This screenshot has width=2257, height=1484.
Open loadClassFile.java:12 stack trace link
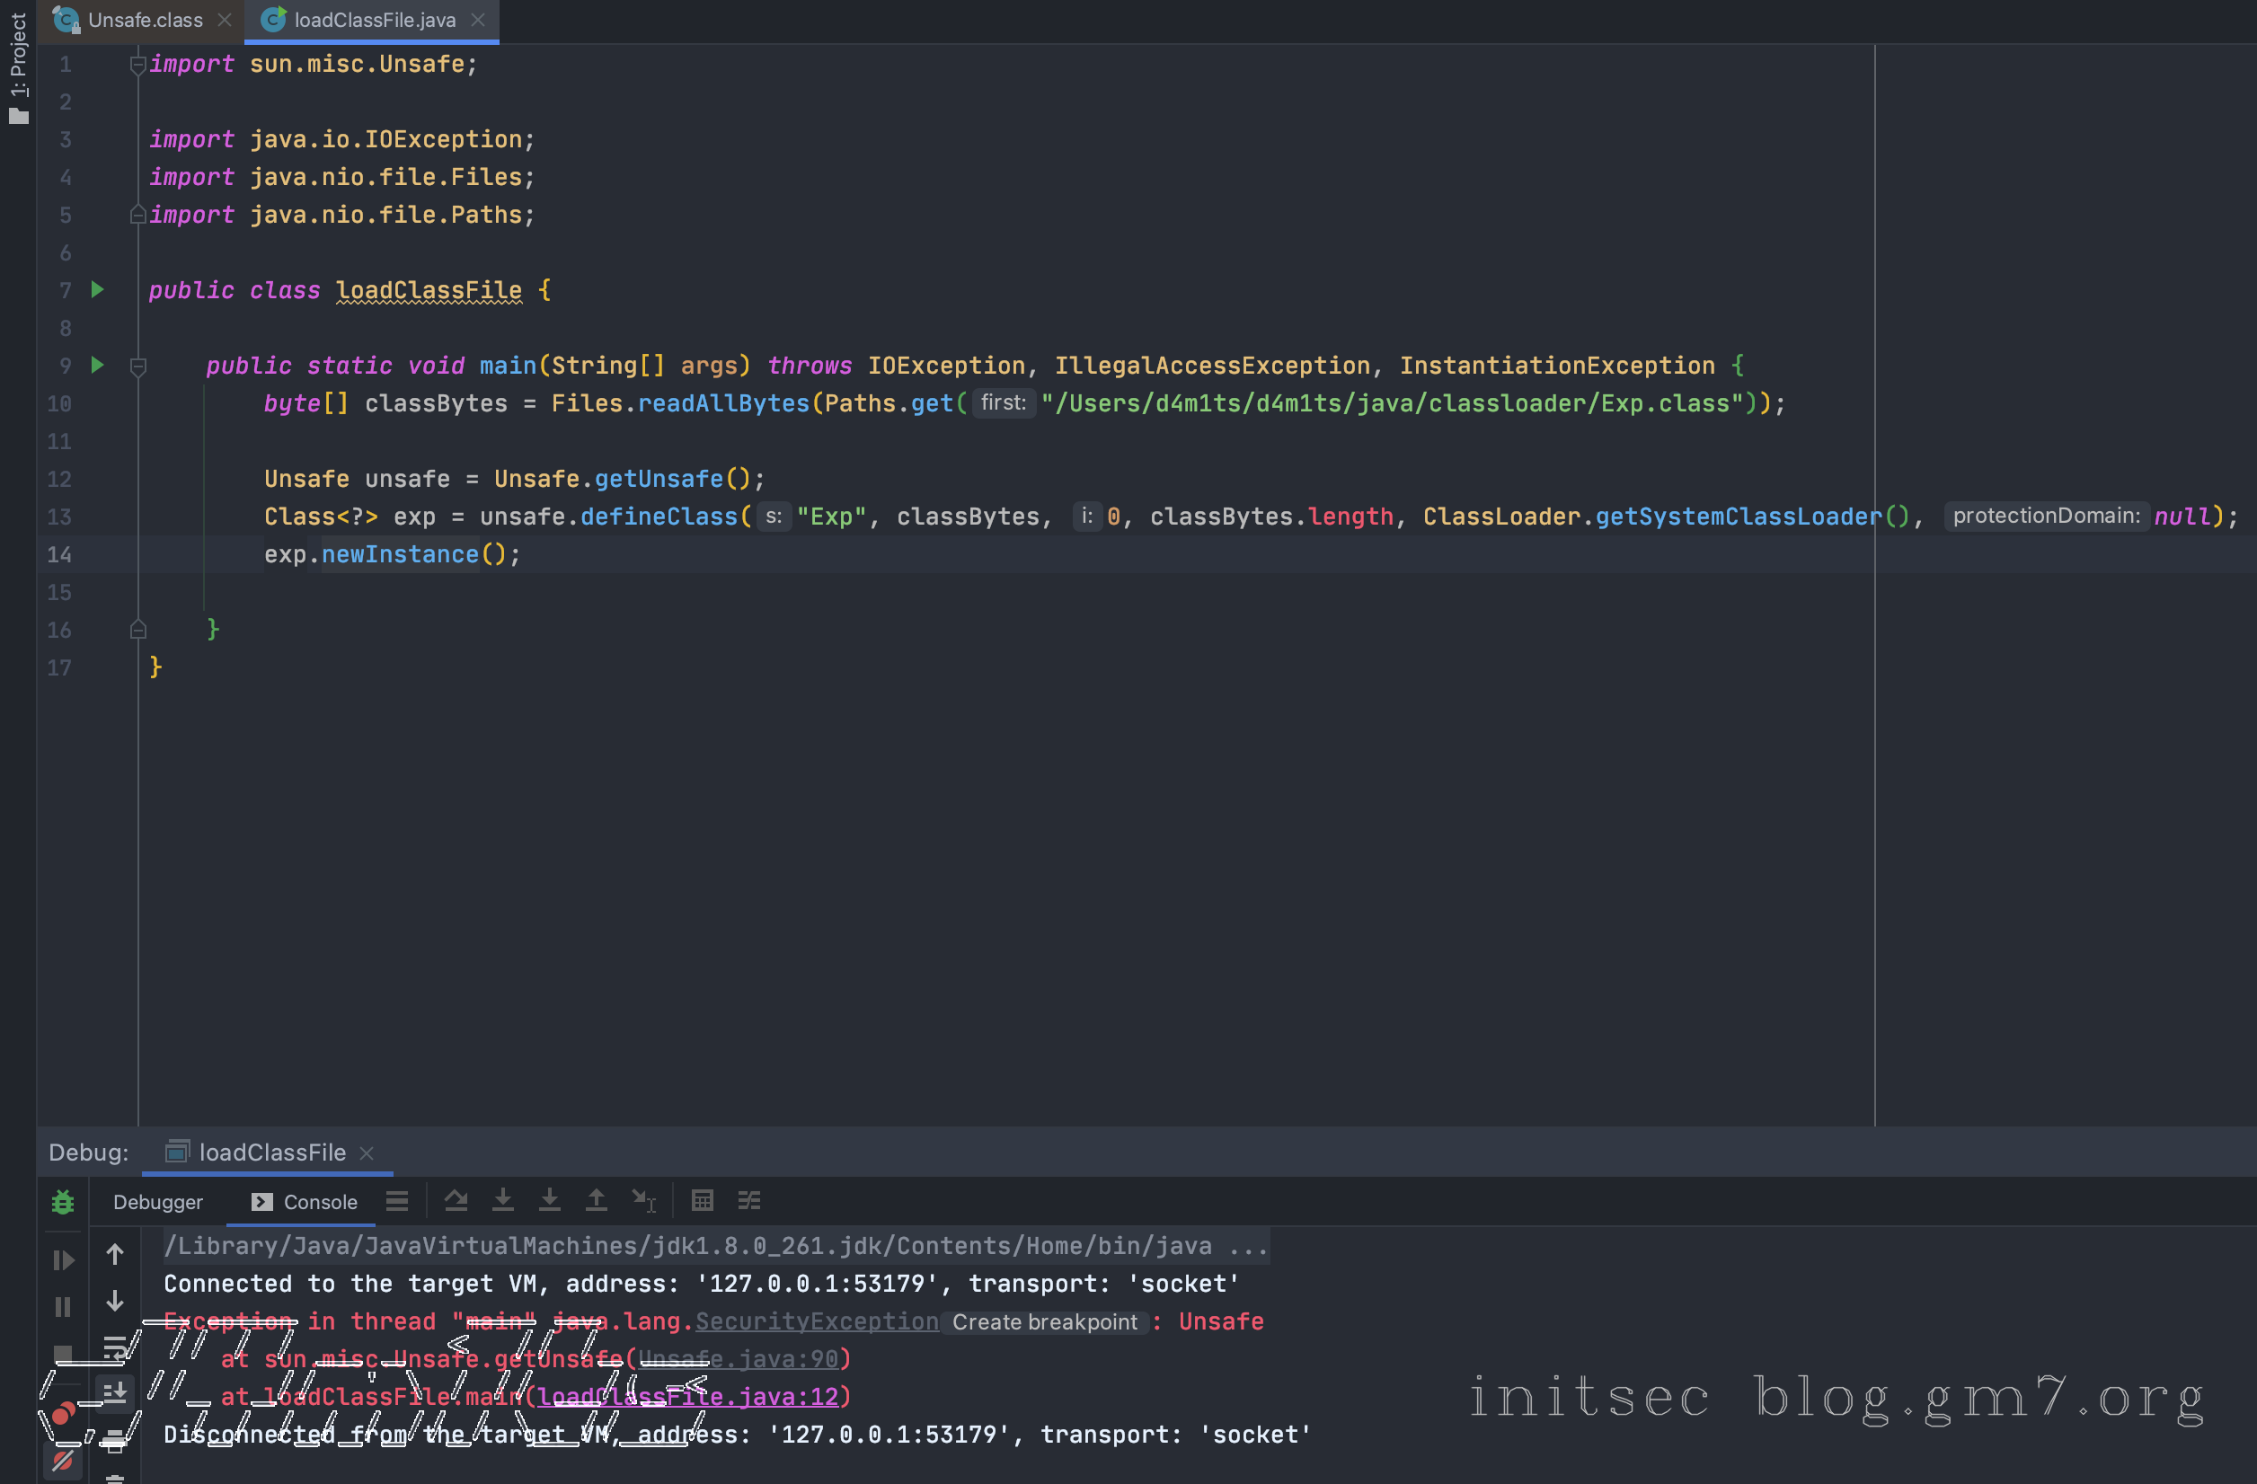[687, 1397]
